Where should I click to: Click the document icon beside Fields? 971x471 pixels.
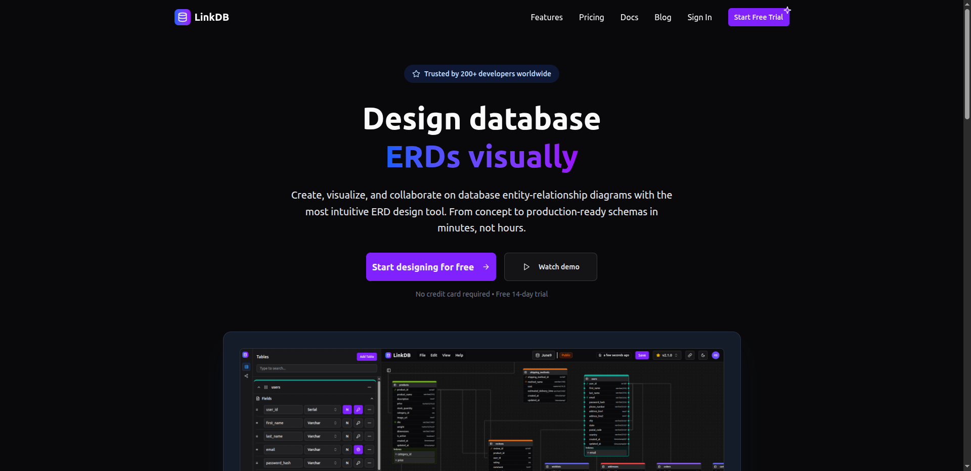[x=258, y=399]
